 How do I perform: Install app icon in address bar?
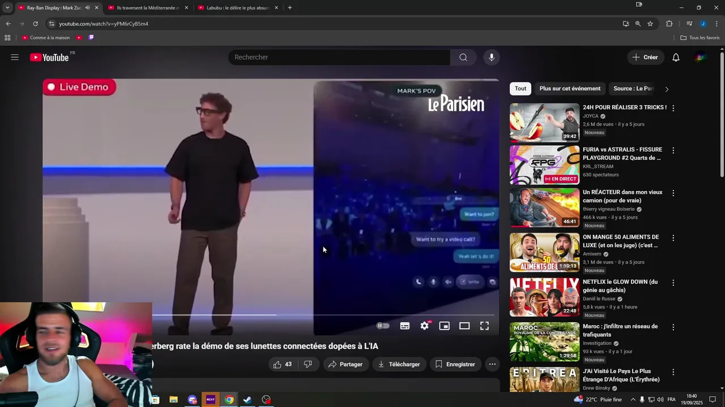point(626,24)
